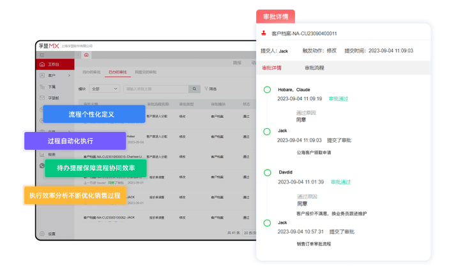Toggle the sidebar collapse hamburger icon
This screenshot has width=458, height=271.
[42, 55]
